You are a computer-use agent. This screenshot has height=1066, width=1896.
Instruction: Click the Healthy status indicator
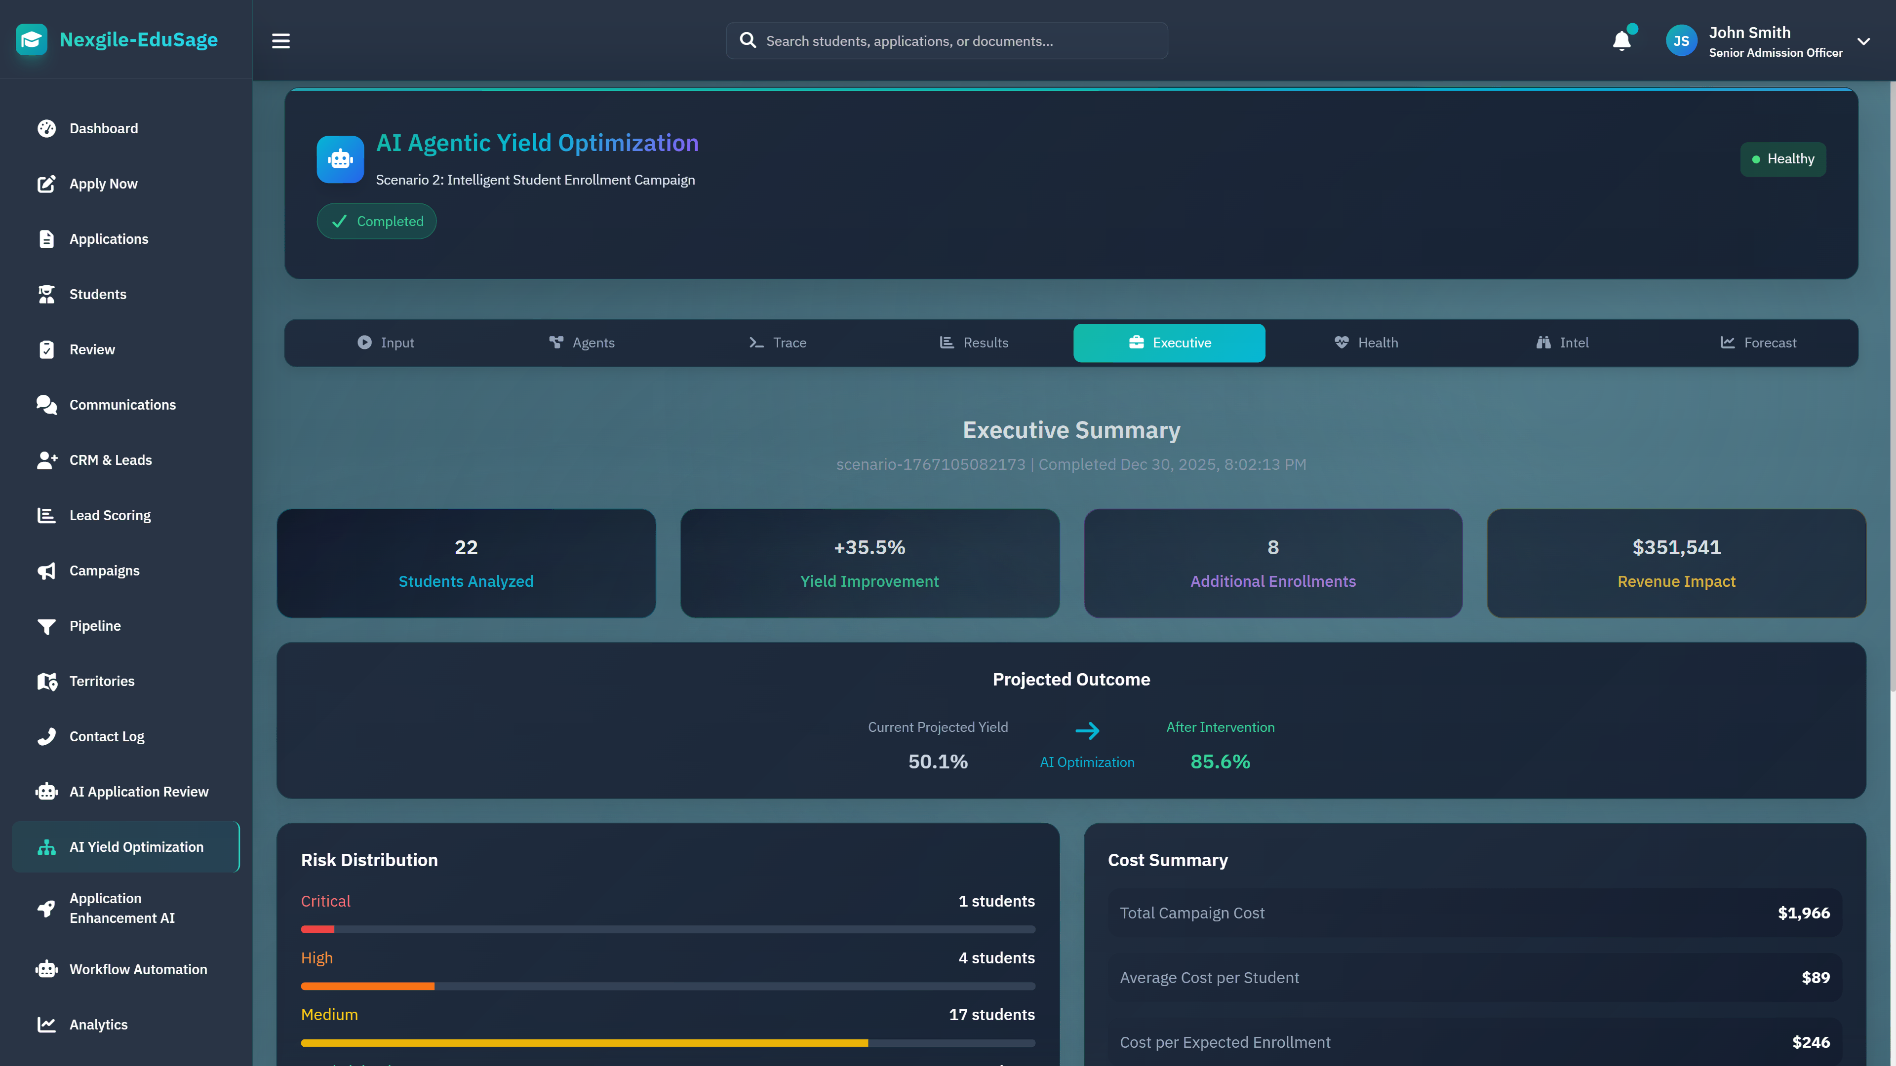coord(1782,159)
